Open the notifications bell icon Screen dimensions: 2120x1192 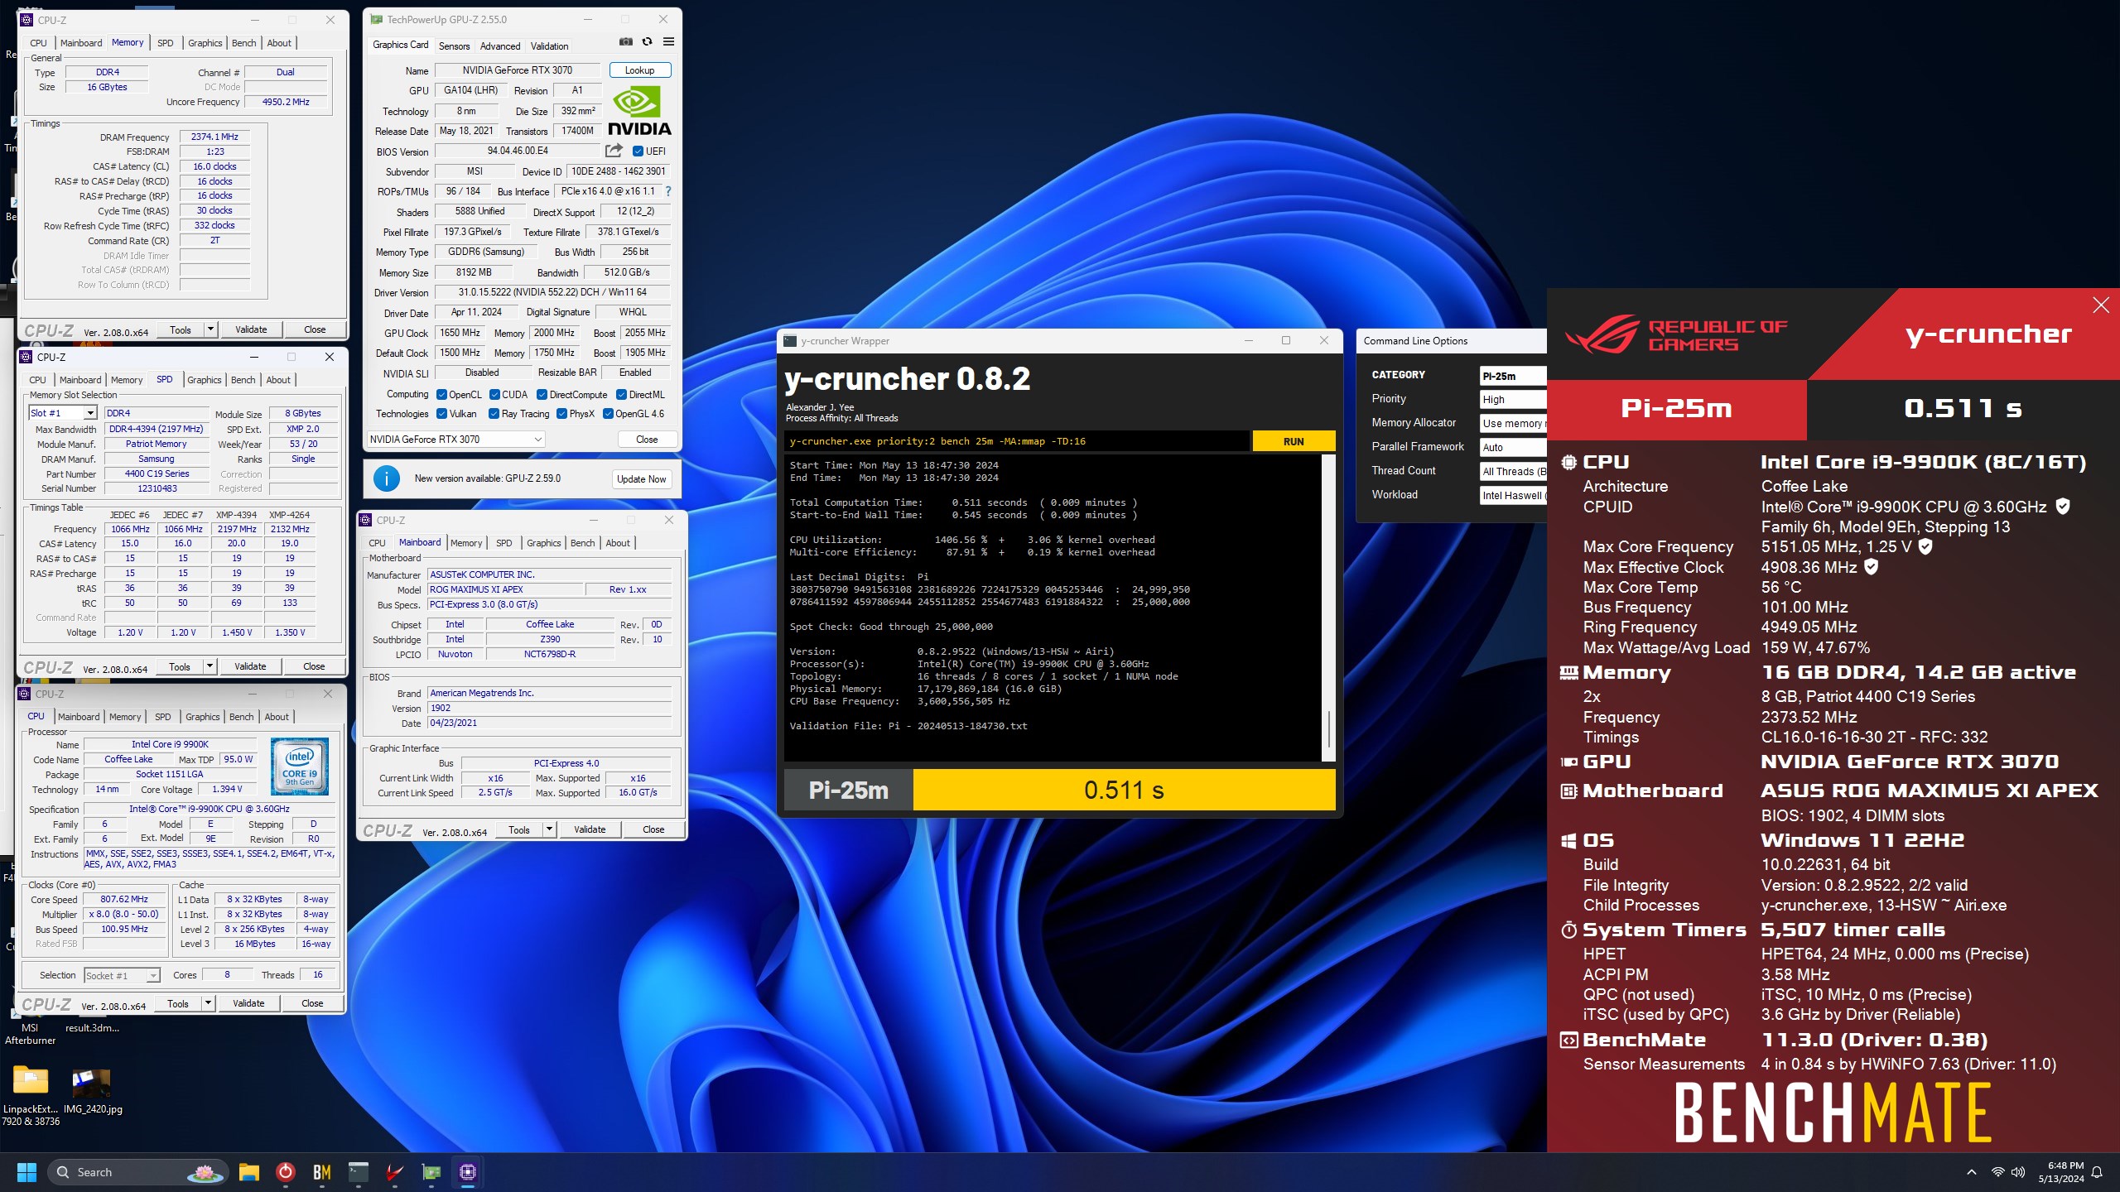click(2097, 1172)
